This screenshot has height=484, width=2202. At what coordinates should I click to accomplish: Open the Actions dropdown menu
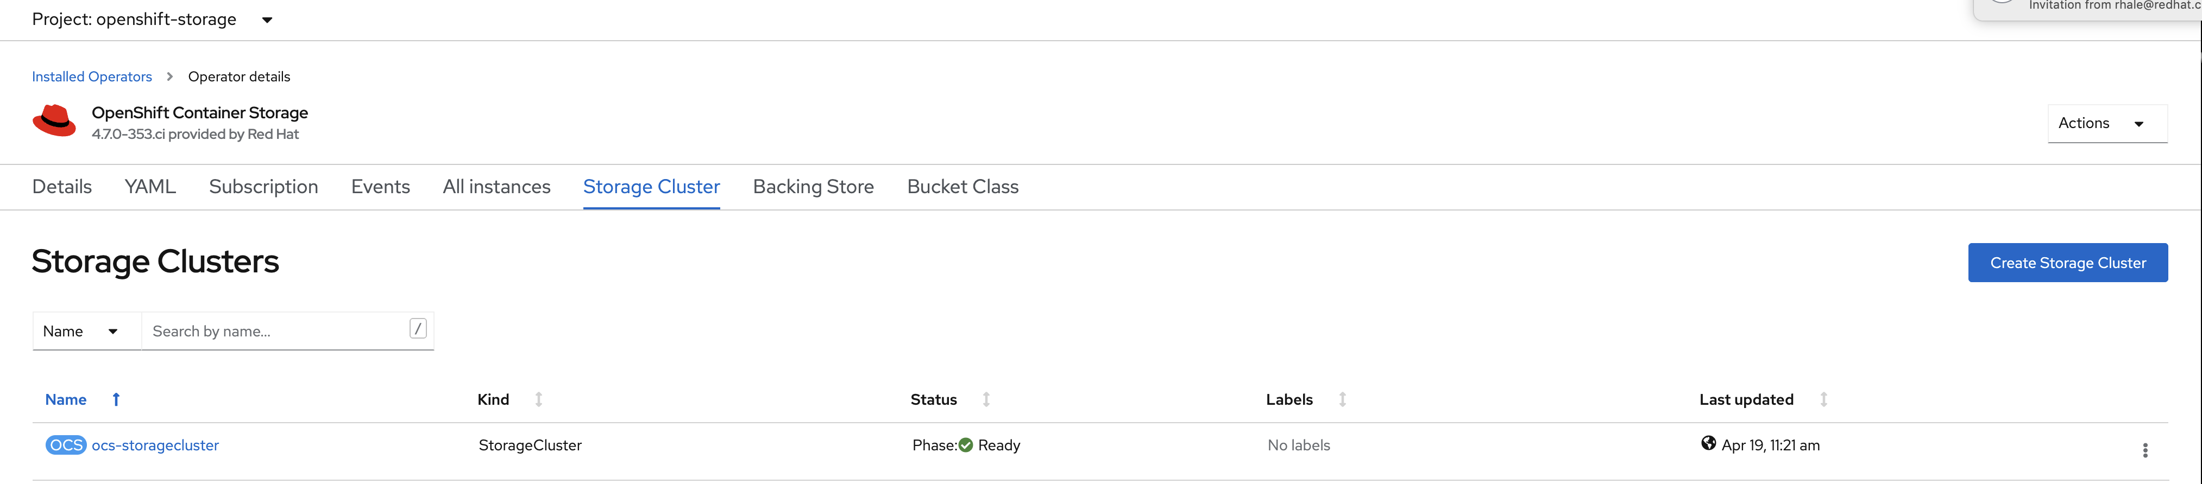pyautogui.click(x=2107, y=124)
